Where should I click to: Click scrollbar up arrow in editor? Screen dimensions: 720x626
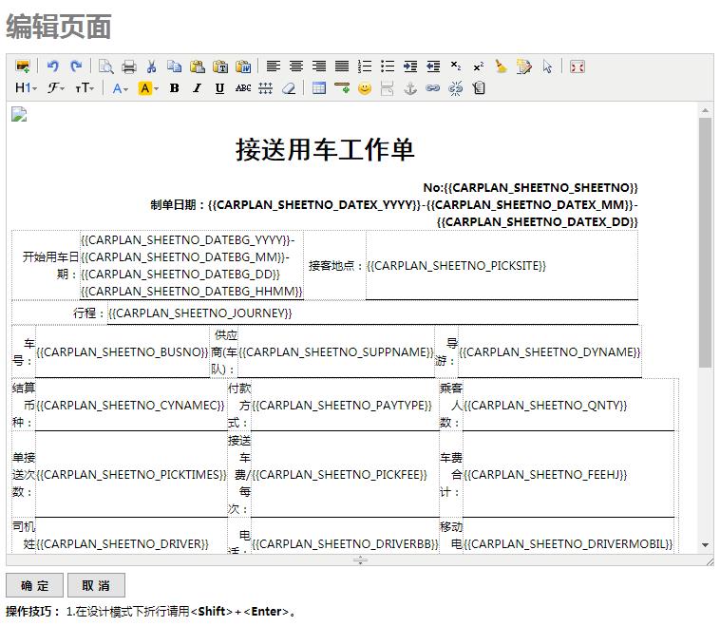click(705, 110)
